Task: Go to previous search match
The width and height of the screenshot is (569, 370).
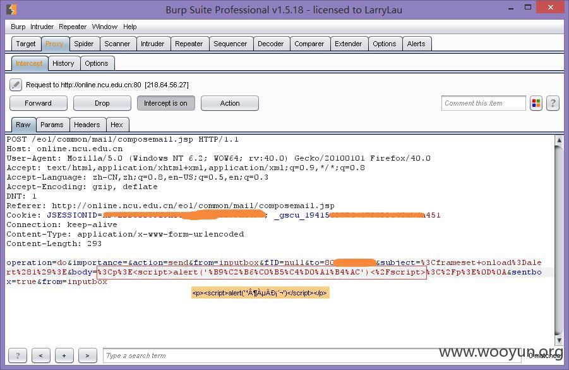Action: tap(40, 355)
